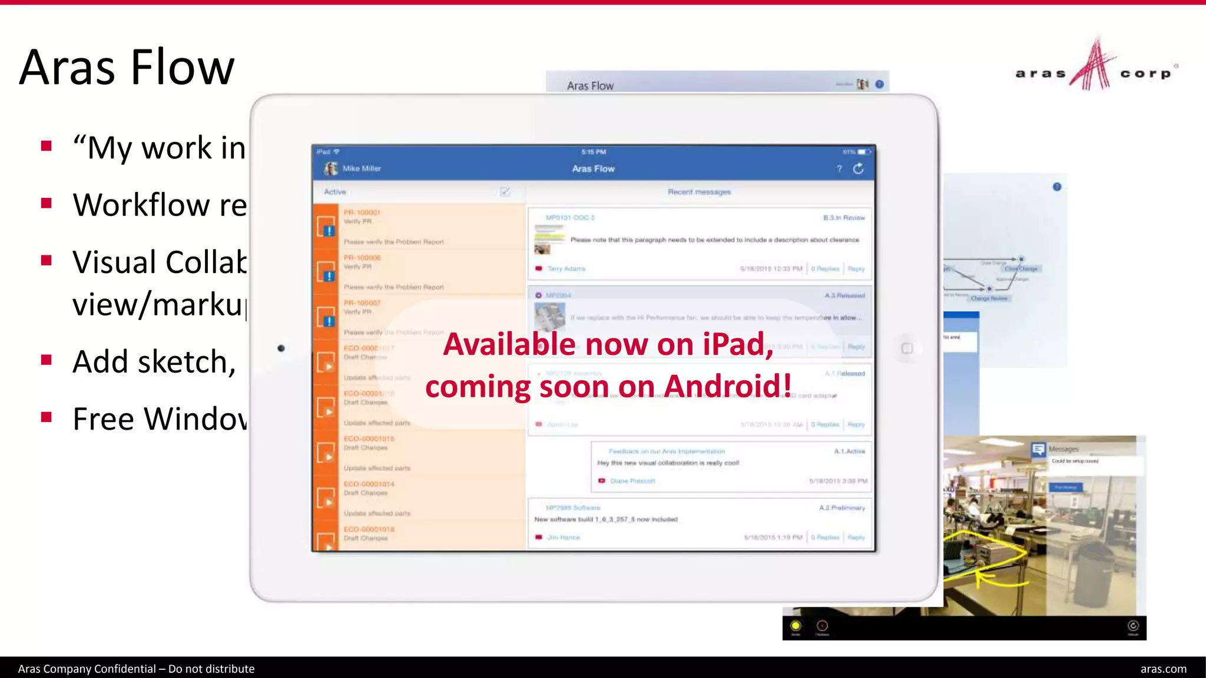The width and height of the screenshot is (1206, 678).
Task: Open the MP2985 Software message link
Action: 573,508
